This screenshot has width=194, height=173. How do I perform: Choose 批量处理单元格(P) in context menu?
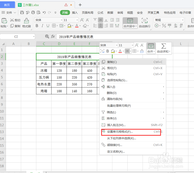point(133,106)
